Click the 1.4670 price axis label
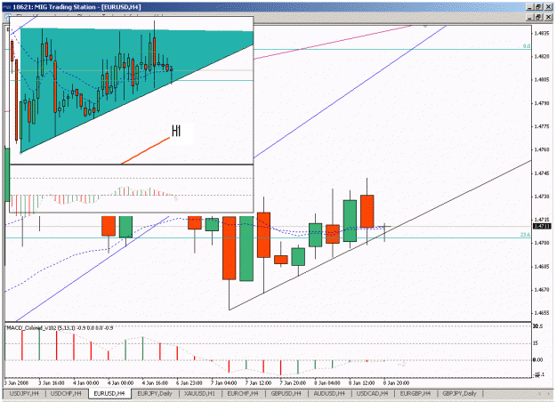Image resolution: width=556 pixels, height=402 pixels. 542,290
